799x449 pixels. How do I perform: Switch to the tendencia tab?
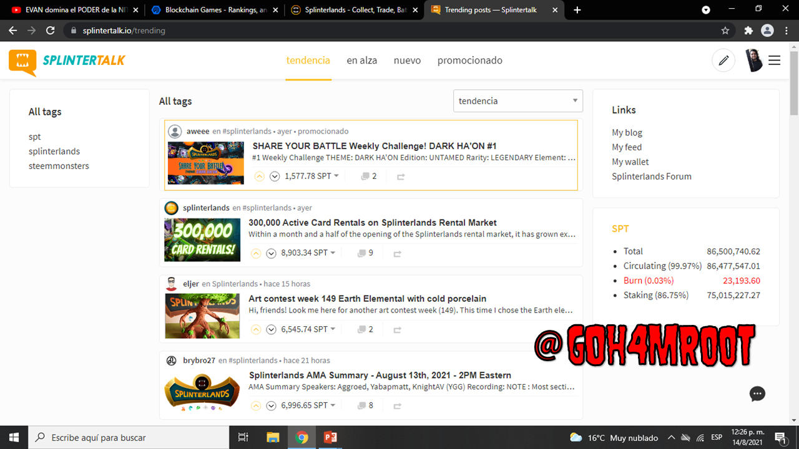click(308, 60)
